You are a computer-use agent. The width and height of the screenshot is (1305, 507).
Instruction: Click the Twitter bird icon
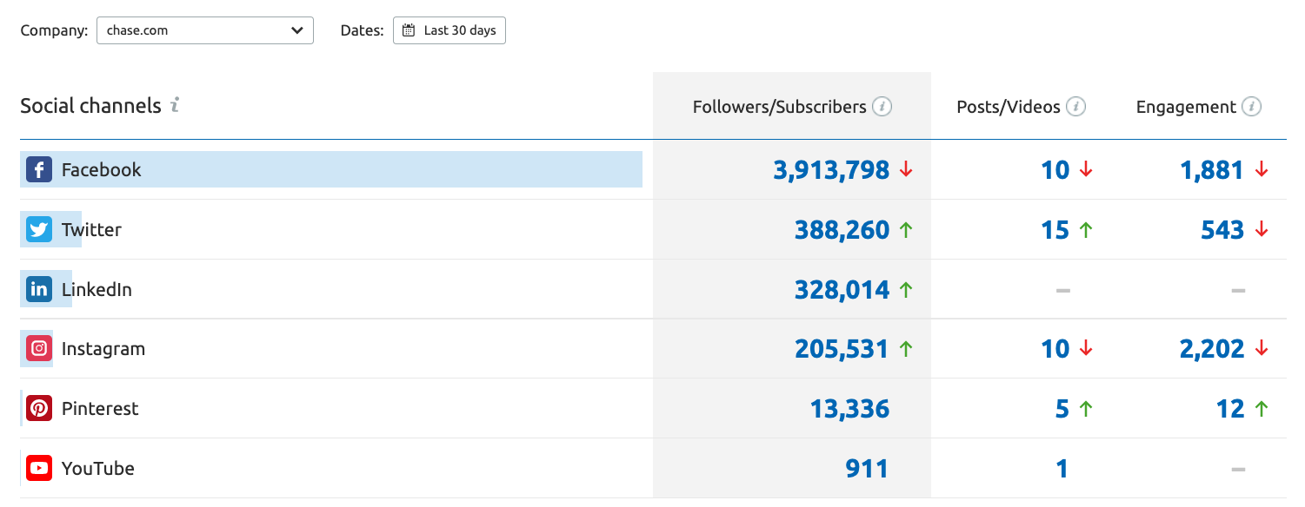coord(39,229)
